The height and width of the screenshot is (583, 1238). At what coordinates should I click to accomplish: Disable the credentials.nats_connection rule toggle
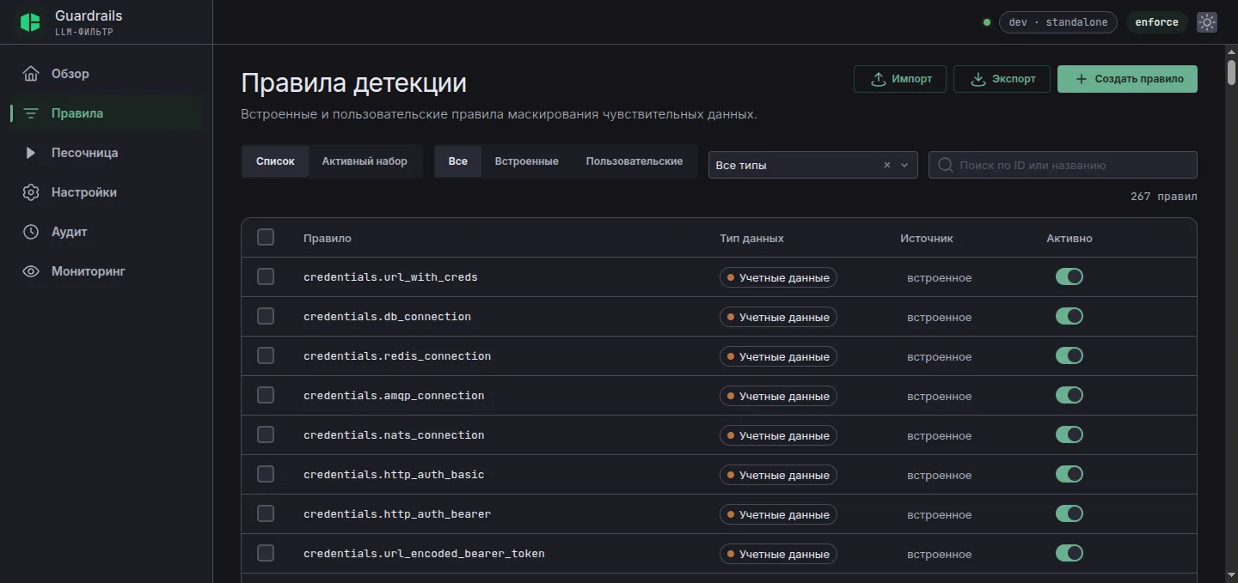[1069, 434]
